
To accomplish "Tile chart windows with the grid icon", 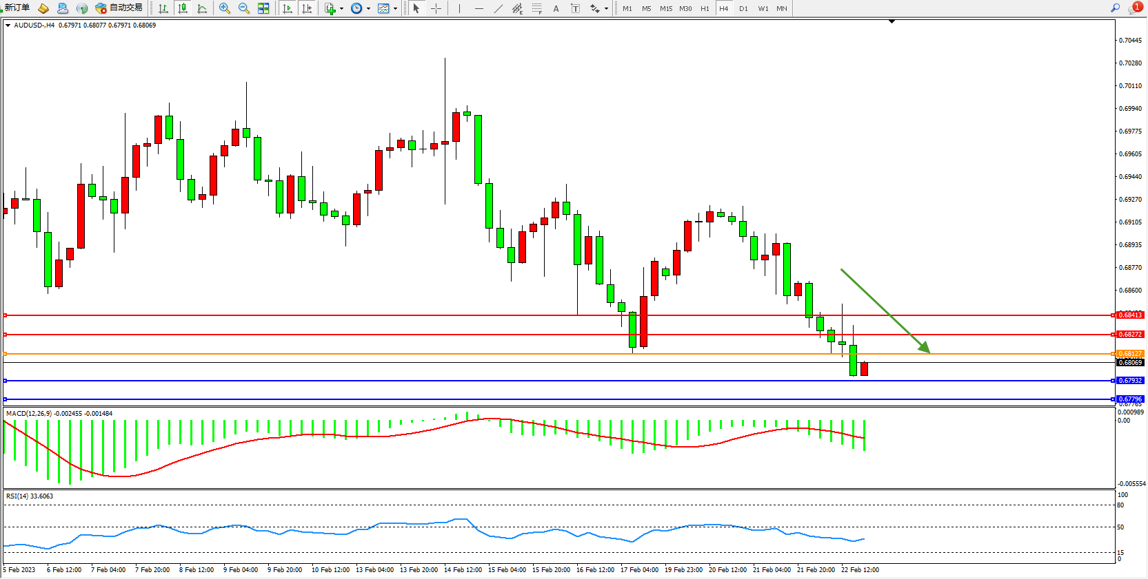I will point(263,8).
